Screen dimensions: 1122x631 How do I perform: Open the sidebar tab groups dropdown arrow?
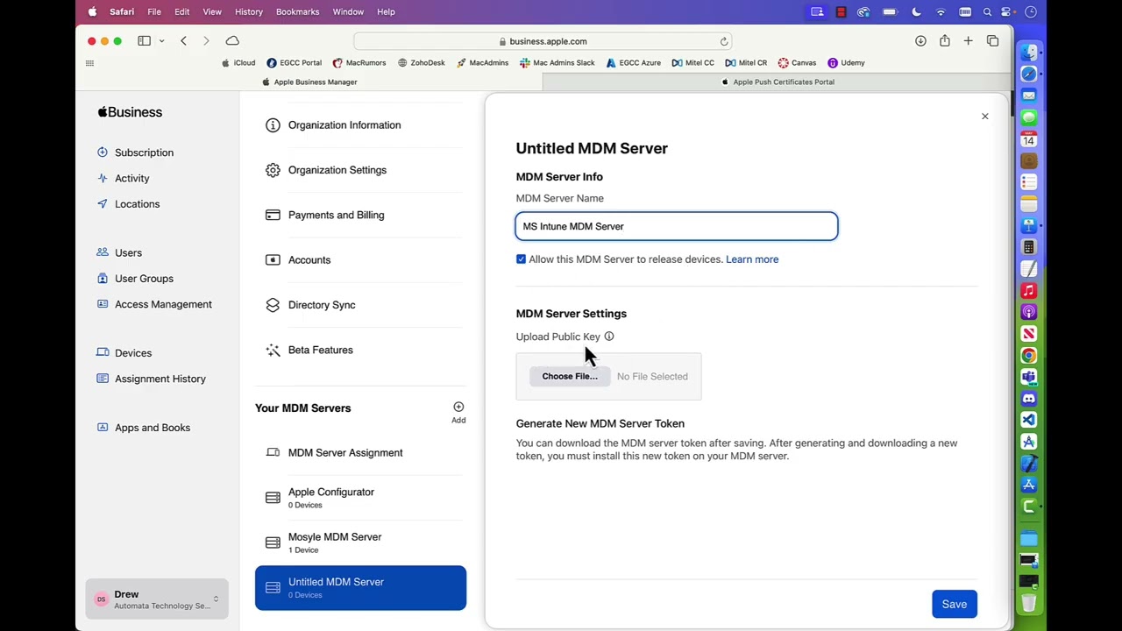tap(161, 41)
